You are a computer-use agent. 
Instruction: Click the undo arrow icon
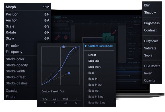click(91, 21)
